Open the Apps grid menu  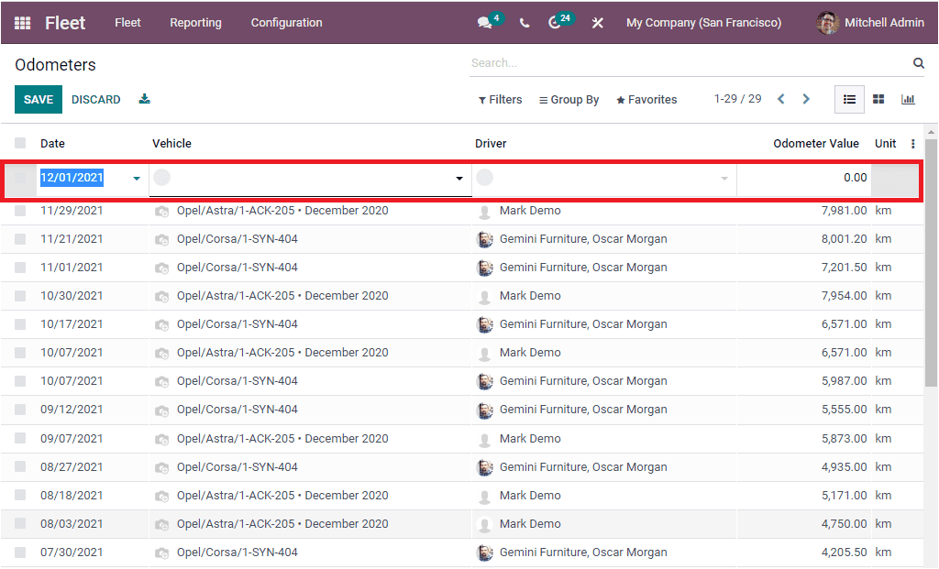point(21,23)
